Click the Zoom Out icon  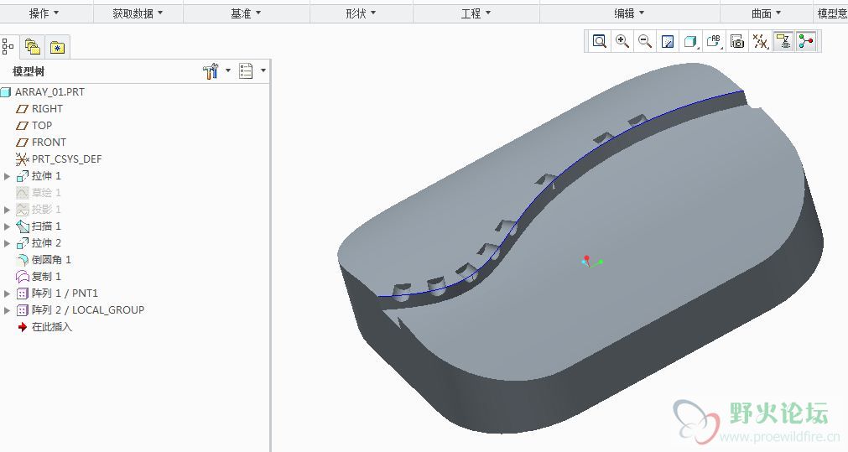pyautogui.click(x=645, y=41)
